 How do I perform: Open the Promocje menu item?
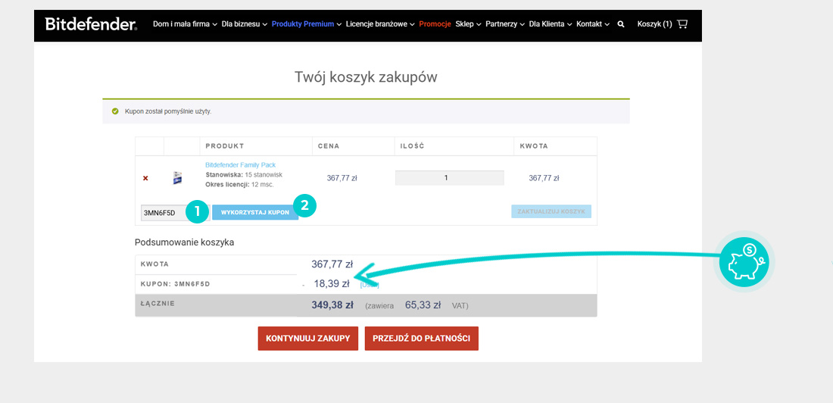[x=435, y=24]
